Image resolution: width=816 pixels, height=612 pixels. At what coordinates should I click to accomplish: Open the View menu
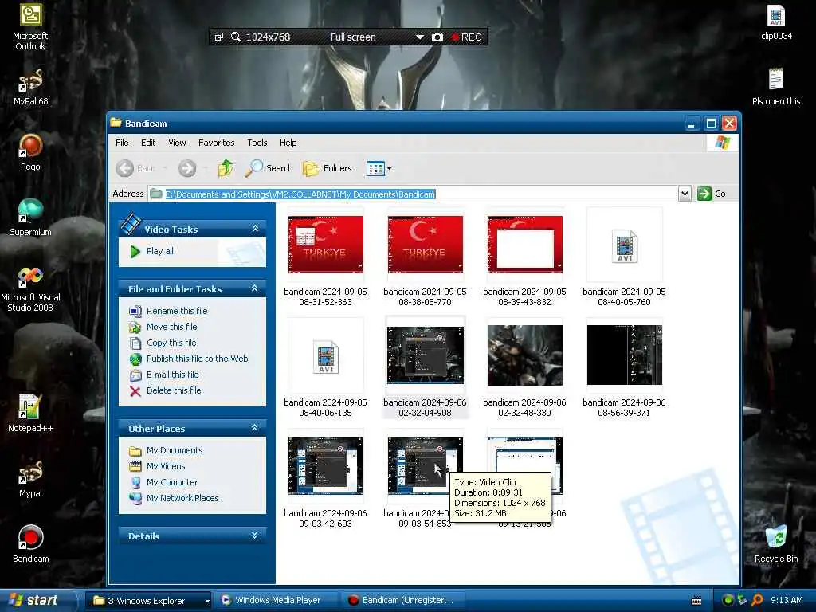tap(177, 143)
